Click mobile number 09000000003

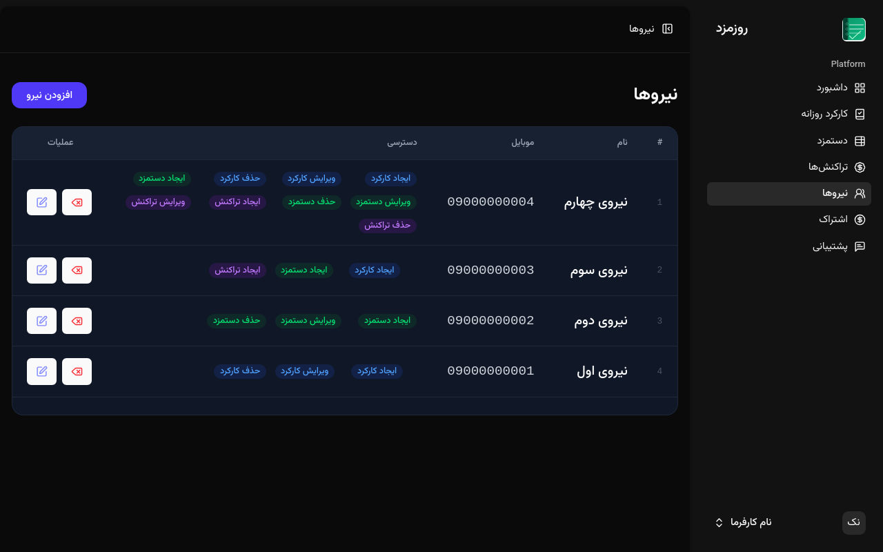[x=490, y=270]
